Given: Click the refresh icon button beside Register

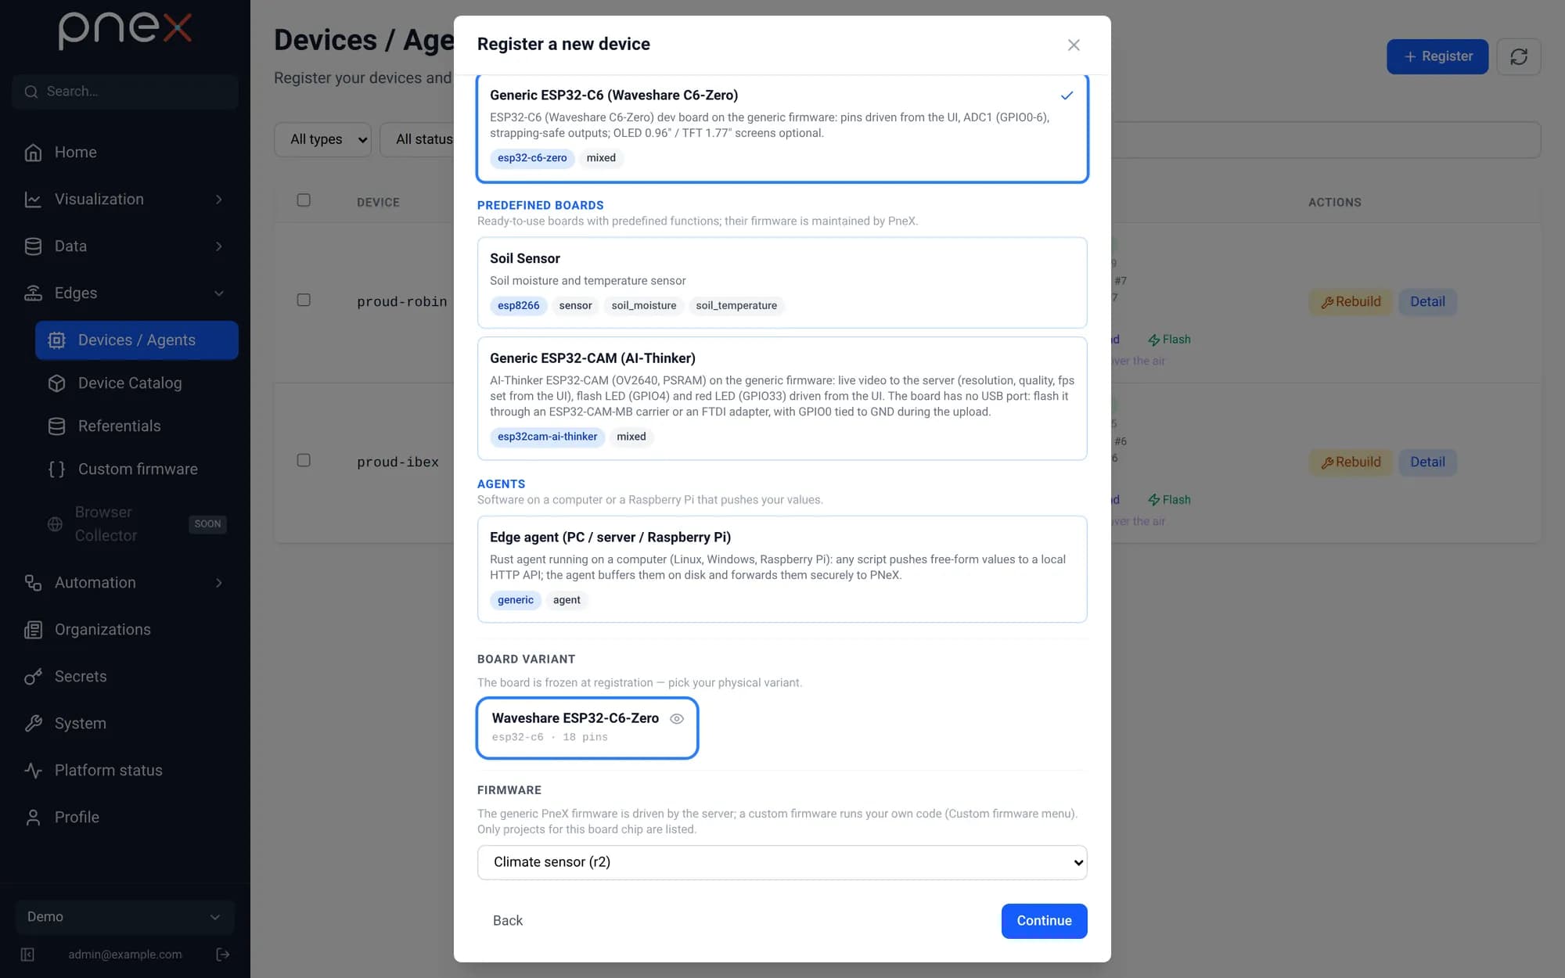Looking at the screenshot, I should pyautogui.click(x=1519, y=56).
